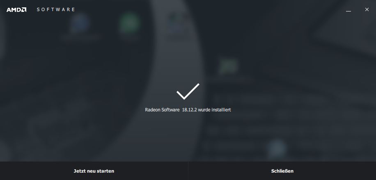Choose Schließen in the bottom bar

tap(282, 171)
